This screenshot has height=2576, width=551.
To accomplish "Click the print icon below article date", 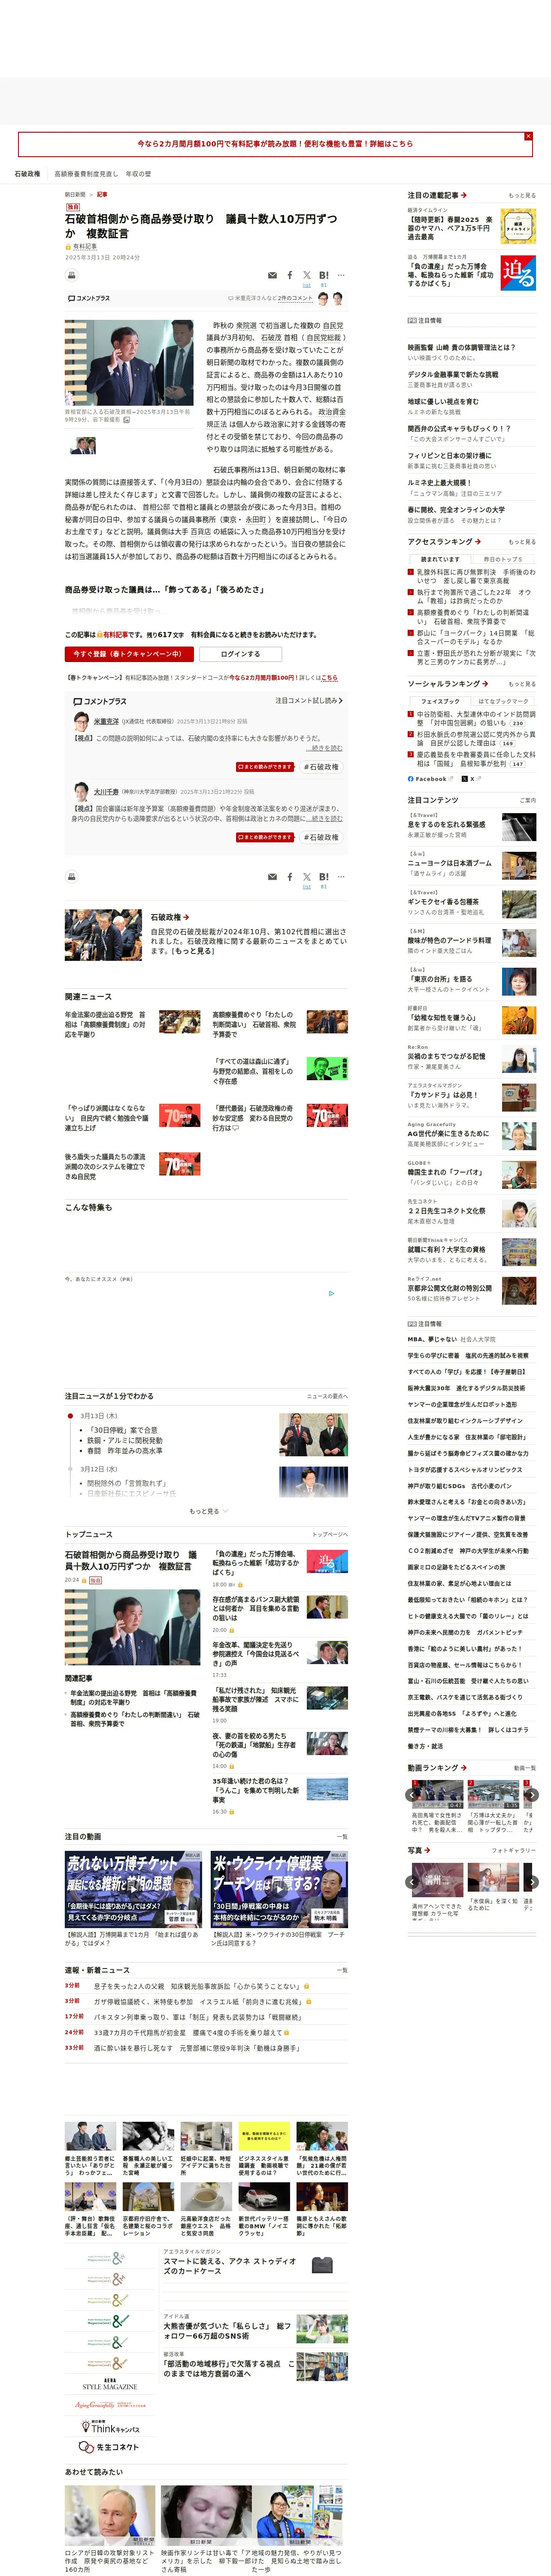I will click(72, 275).
